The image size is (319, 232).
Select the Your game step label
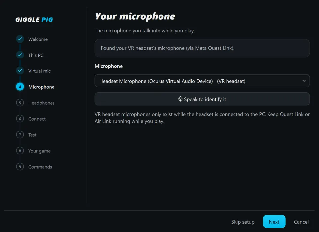click(x=39, y=151)
